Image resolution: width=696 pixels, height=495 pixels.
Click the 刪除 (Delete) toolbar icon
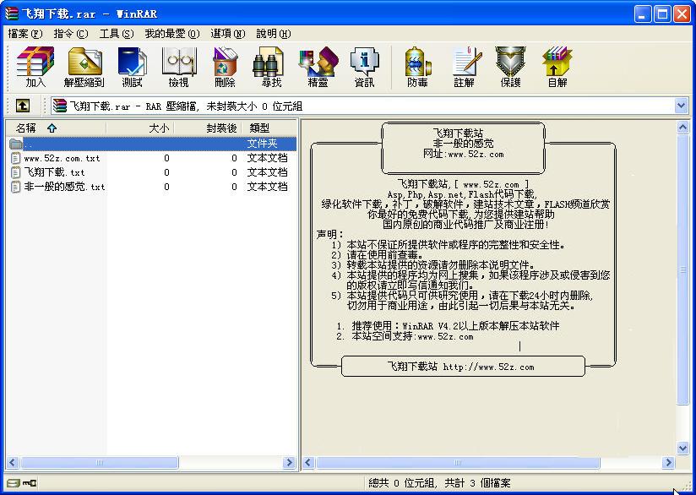(x=225, y=68)
